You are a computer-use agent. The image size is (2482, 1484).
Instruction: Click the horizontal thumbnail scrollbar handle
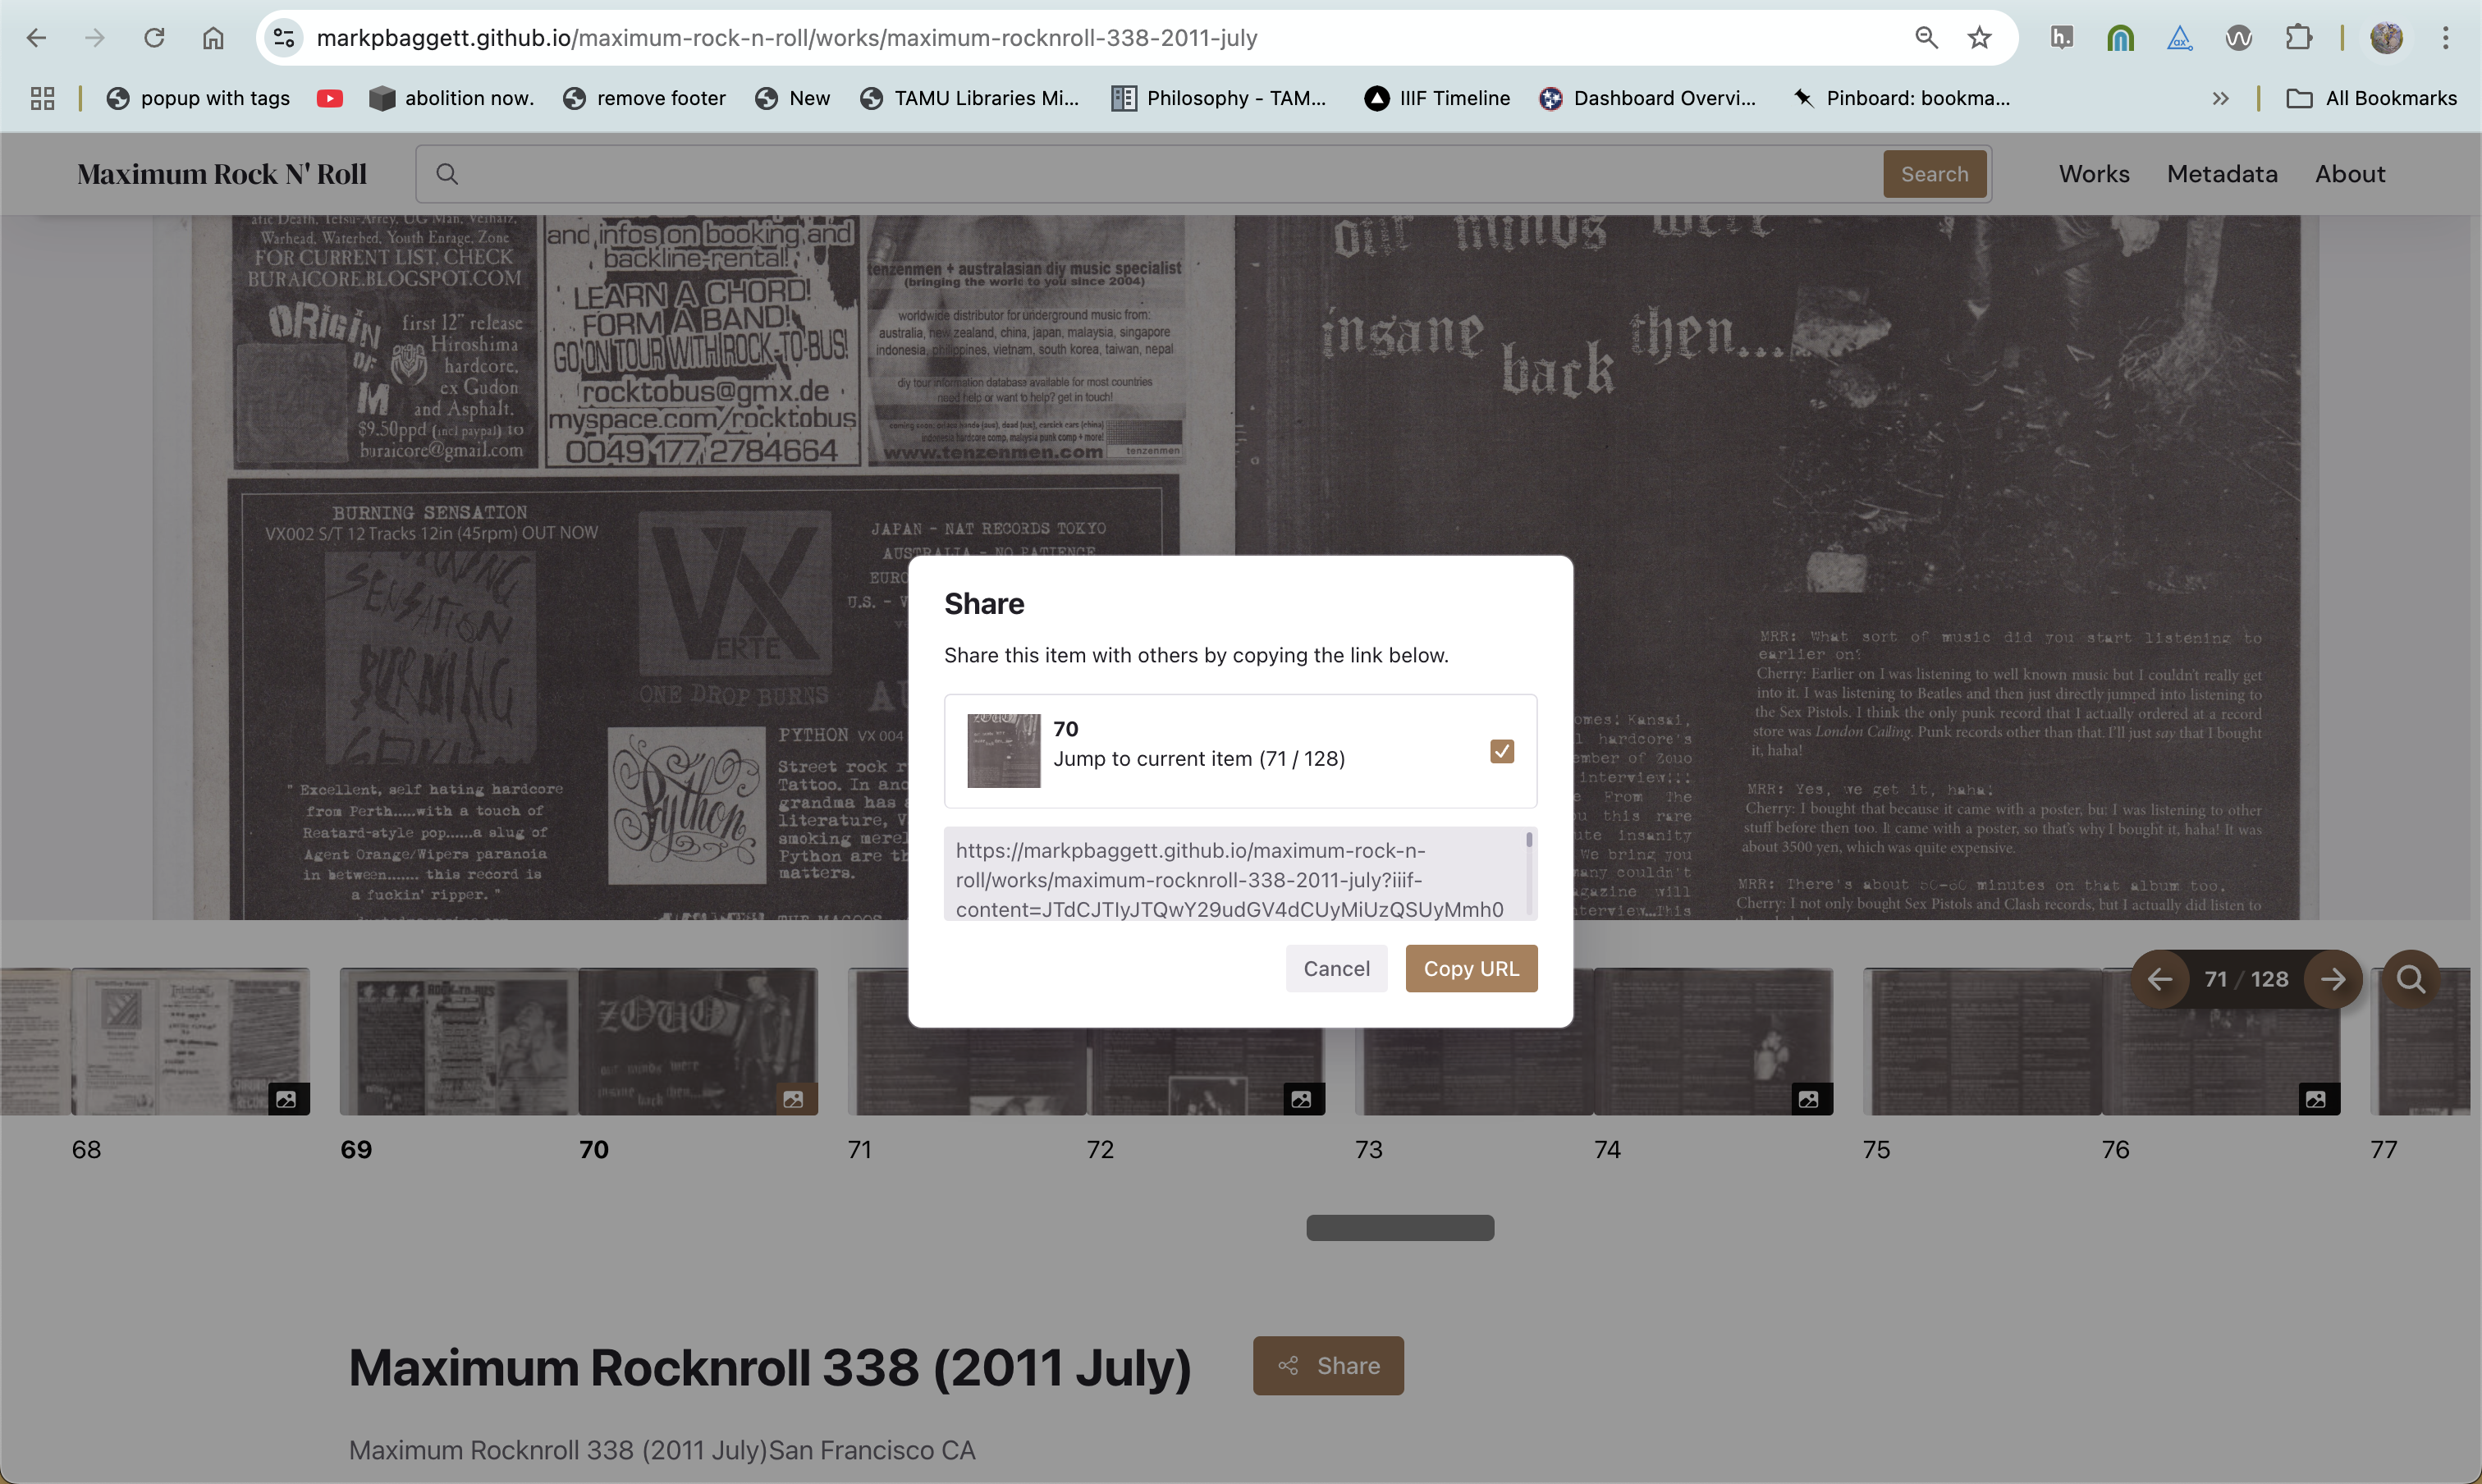click(x=1399, y=1227)
